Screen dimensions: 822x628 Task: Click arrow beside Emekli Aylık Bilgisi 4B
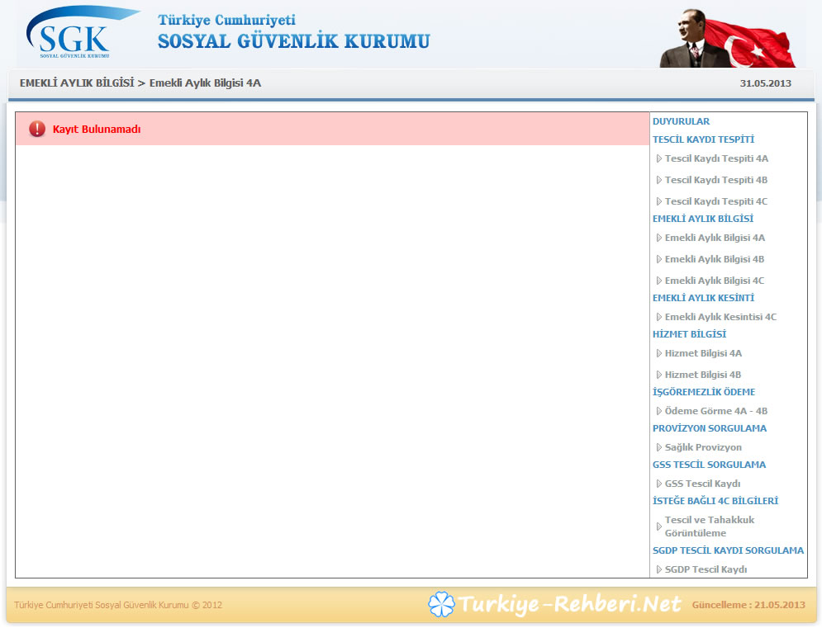tap(659, 259)
